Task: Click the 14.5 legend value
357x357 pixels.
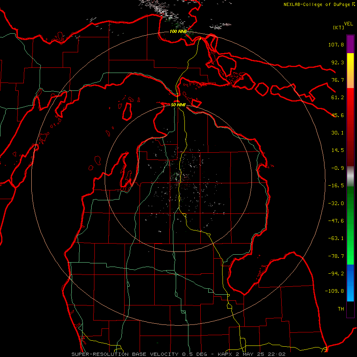Action: [338, 150]
